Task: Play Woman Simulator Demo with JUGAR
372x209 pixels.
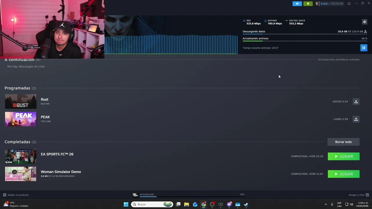Action: (344, 174)
